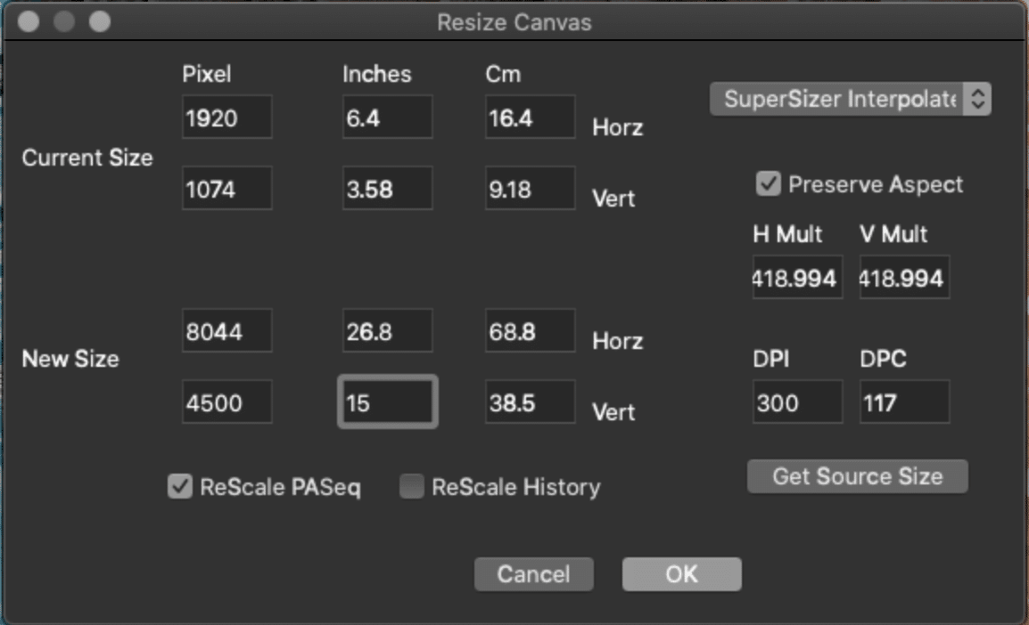Image resolution: width=1029 pixels, height=625 pixels.
Task: Click the Current Size cm field 16.4
Action: pos(531,118)
